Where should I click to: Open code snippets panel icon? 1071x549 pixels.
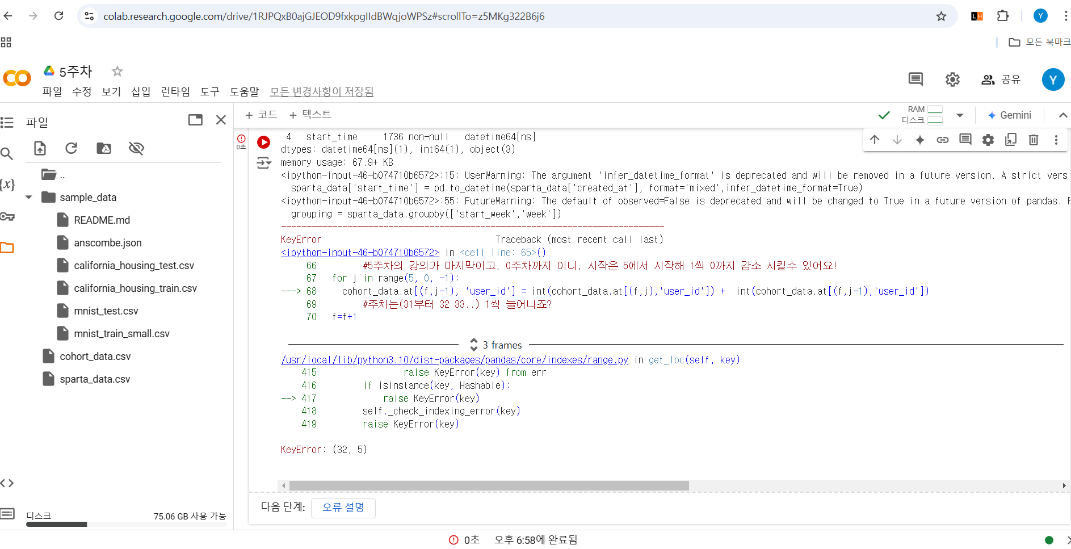(x=7, y=483)
